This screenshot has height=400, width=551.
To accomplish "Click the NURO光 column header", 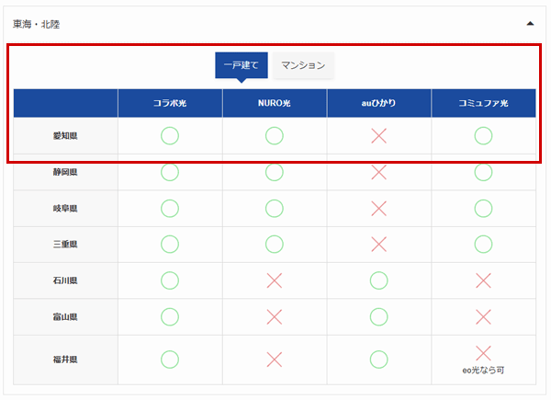I will pyautogui.click(x=275, y=103).
